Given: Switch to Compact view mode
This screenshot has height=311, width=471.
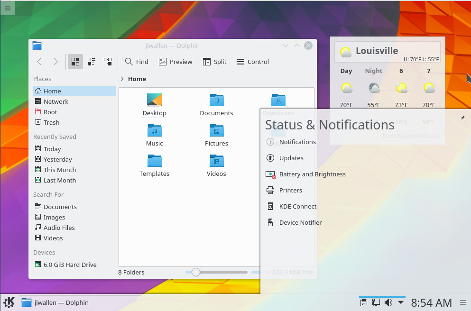Looking at the screenshot, I should 92,62.
